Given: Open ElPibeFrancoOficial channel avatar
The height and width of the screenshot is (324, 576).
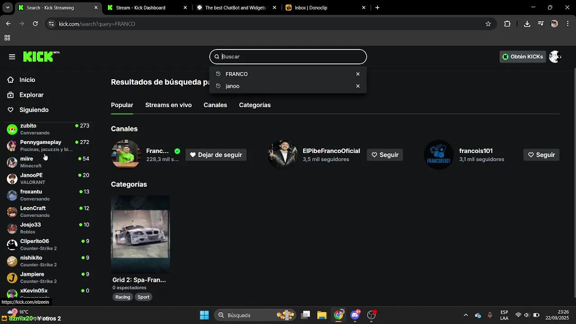Looking at the screenshot, I should pos(283,154).
